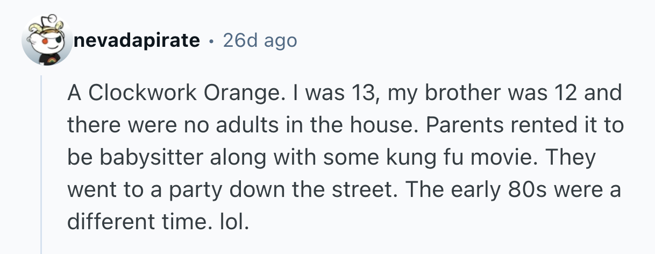Click the phrase "The early 80s"
The height and width of the screenshot is (254, 655).
pyautogui.click(x=481, y=190)
